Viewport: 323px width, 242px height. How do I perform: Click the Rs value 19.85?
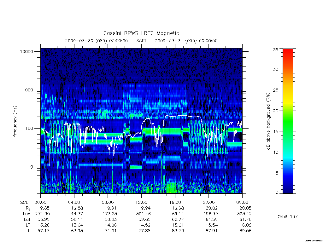[x=44, y=208]
